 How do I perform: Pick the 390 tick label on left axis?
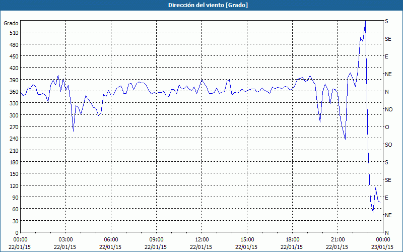(14, 80)
